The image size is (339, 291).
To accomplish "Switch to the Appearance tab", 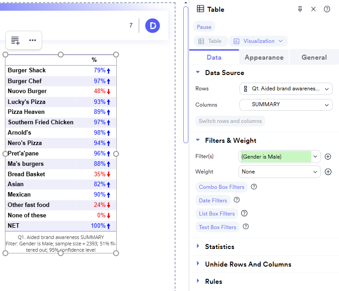I will tap(264, 57).
